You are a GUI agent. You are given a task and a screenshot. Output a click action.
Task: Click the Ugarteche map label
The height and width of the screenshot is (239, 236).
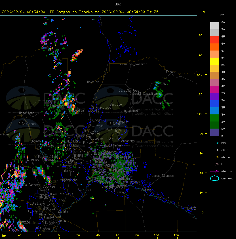(x=70, y=180)
